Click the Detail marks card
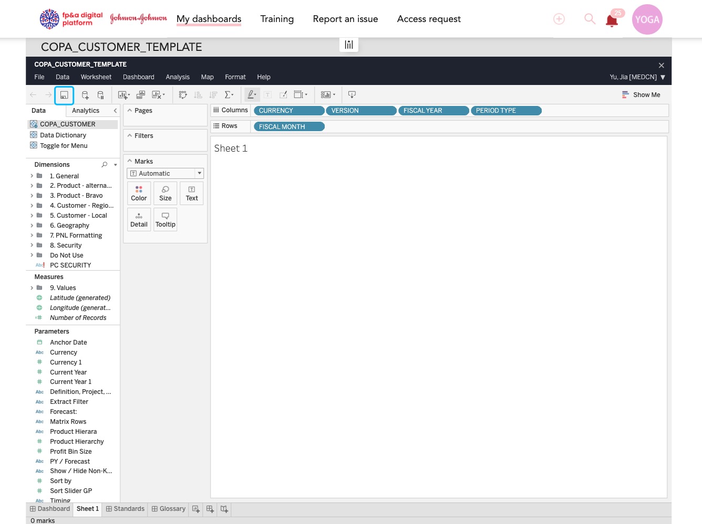Screen dimensions: 702x524 139,219
